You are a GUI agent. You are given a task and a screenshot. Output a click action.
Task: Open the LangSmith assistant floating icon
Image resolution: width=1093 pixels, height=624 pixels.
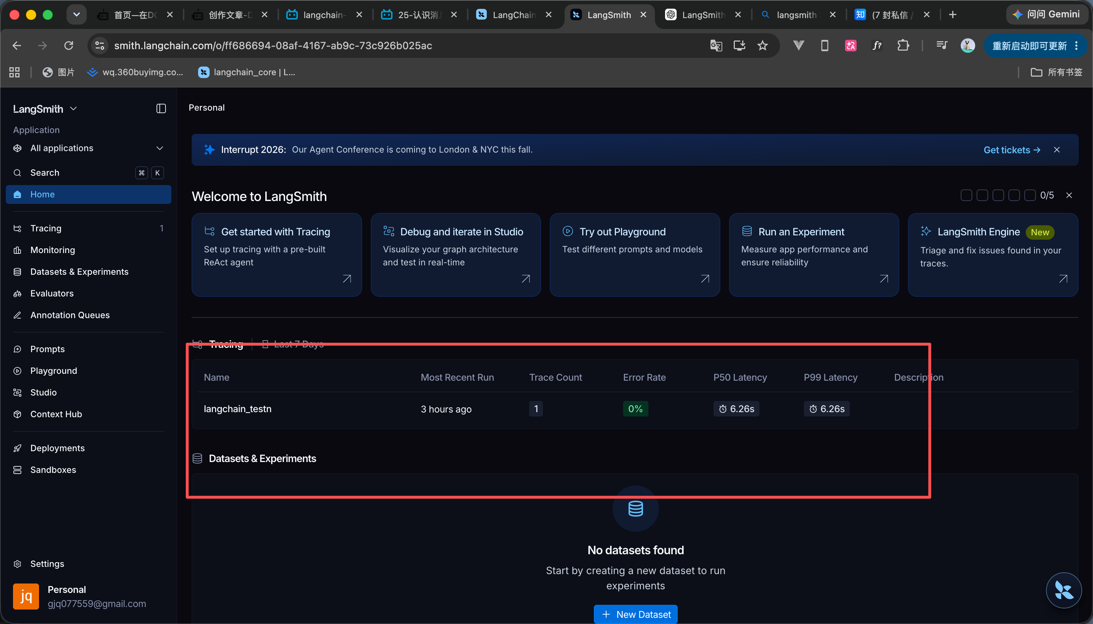[x=1064, y=591]
